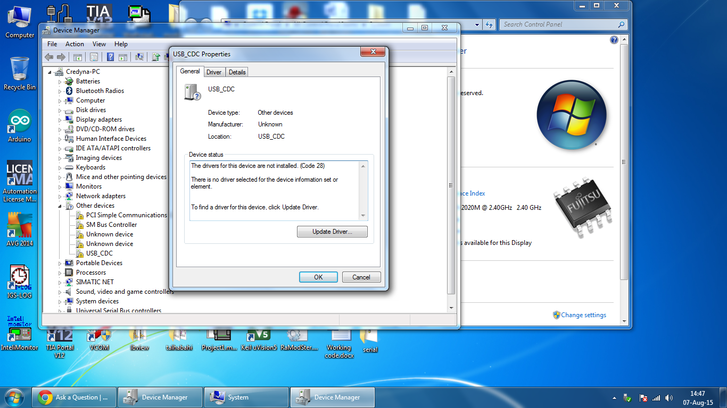Switch to the Driver tab
This screenshot has width=727, height=408.
[214, 72]
